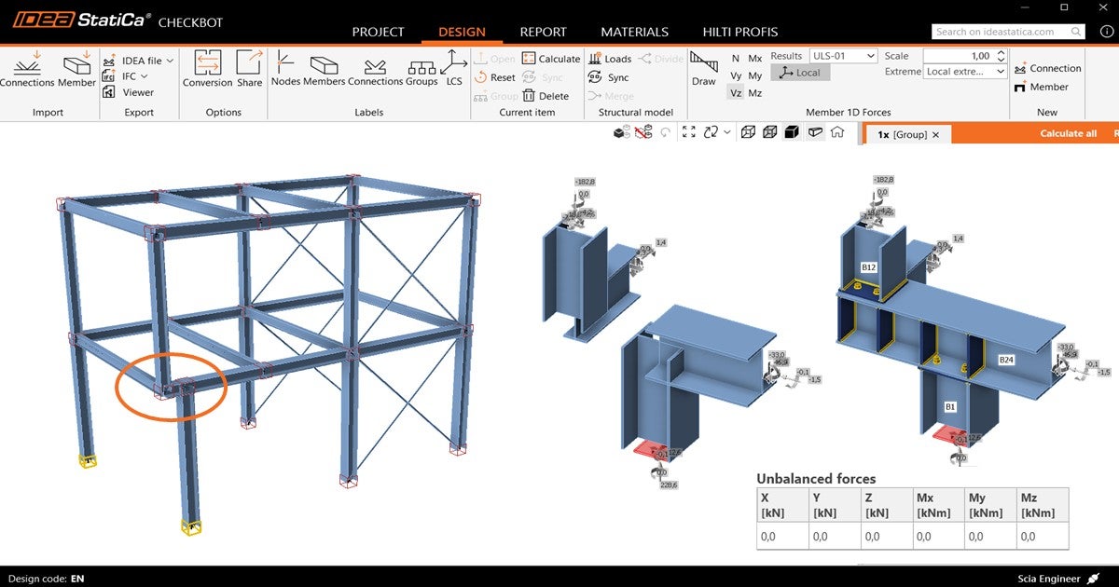Click the Import Connections icon
Viewport: 1119px width, 587px height.
[x=27, y=63]
